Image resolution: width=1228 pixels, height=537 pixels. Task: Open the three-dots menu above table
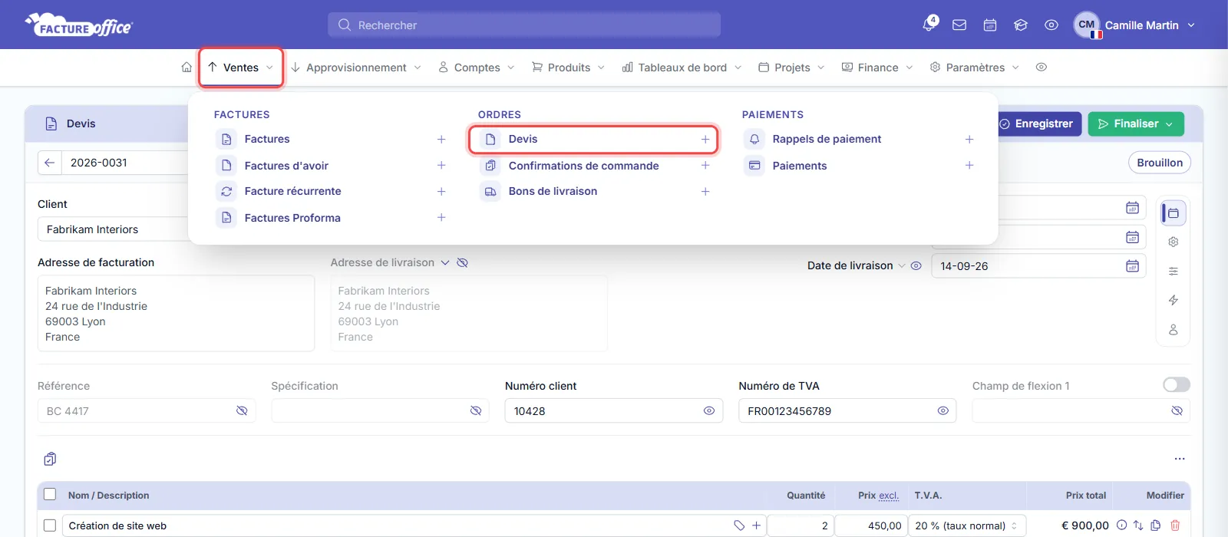click(1180, 459)
